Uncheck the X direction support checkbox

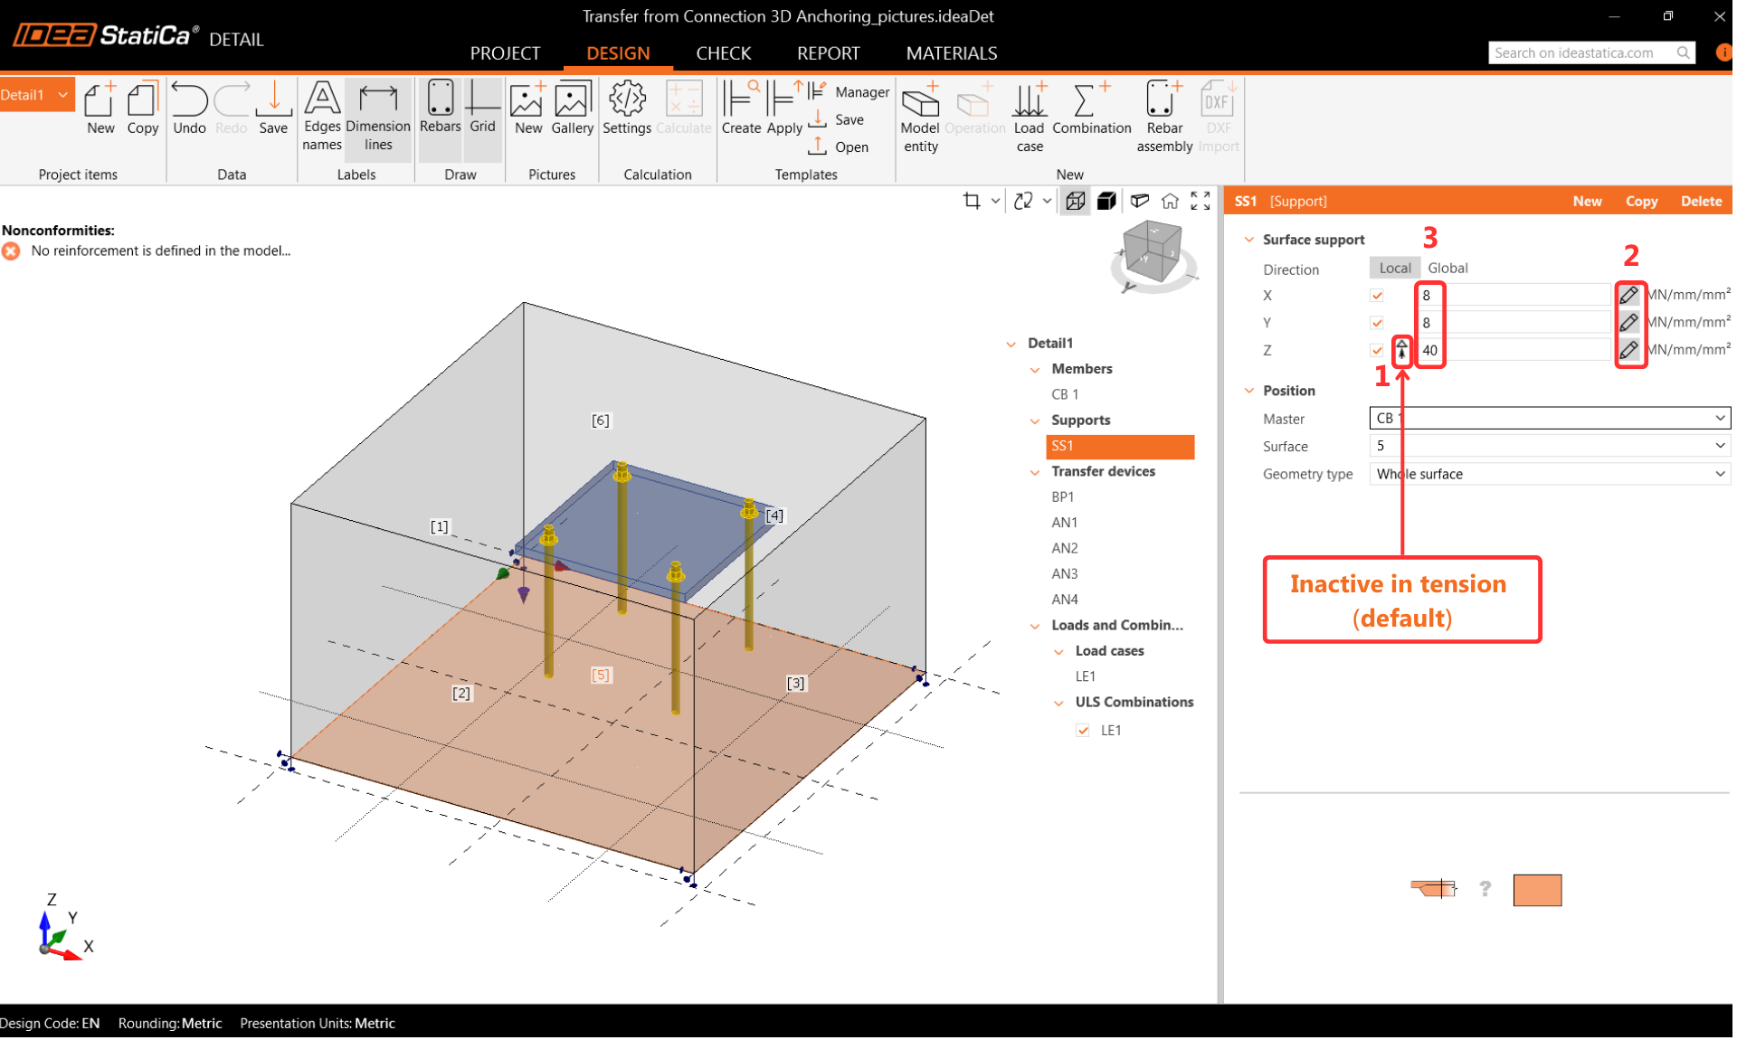click(x=1377, y=296)
